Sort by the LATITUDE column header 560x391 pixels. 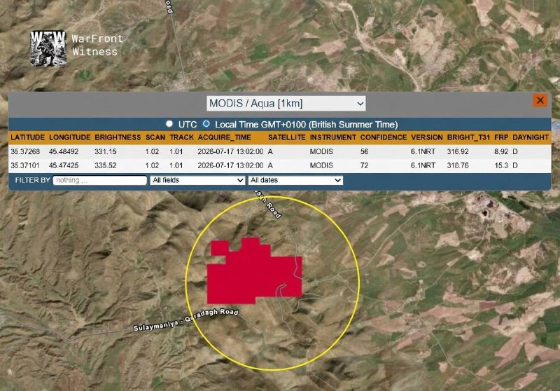tap(27, 137)
